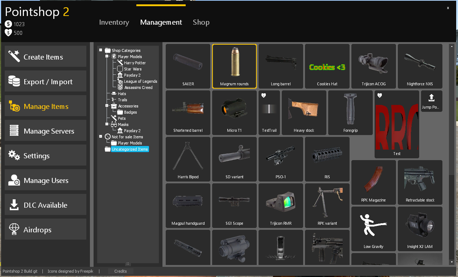Select Export / Import in the sidebar
The height and width of the screenshot is (277, 458).
coord(46,81)
